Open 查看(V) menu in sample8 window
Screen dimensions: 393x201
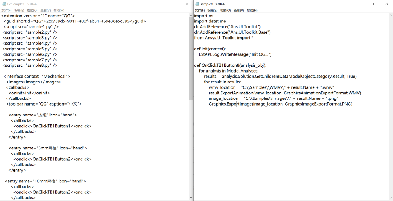pyautogui.click(x=239, y=10)
